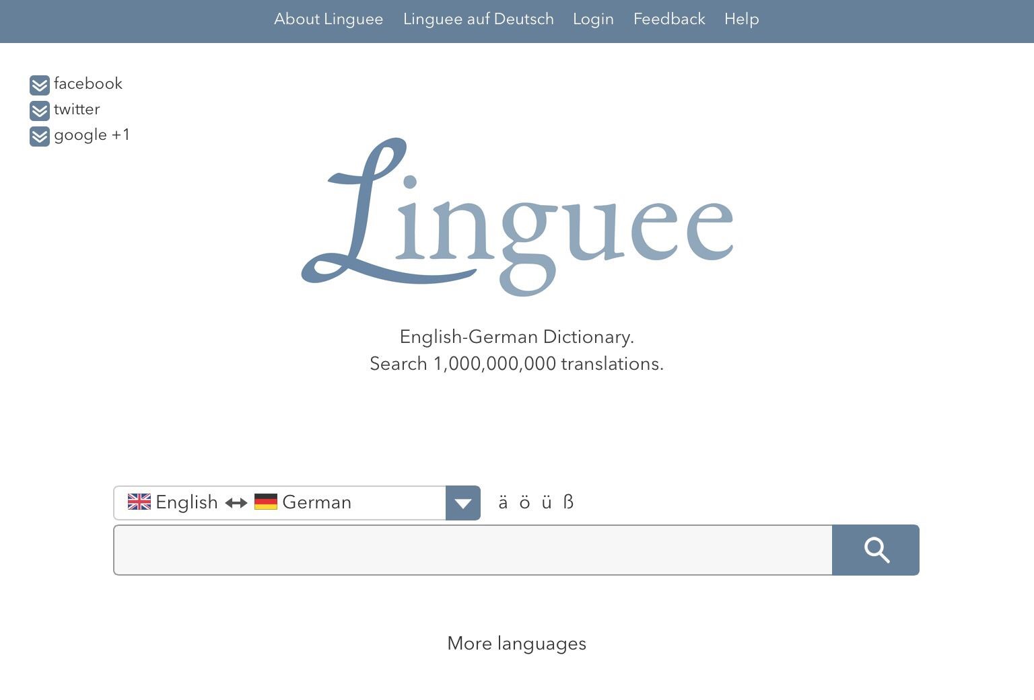Show More languages
Image resolution: width=1034 pixels, height=700 pixels.
point(516,644)
